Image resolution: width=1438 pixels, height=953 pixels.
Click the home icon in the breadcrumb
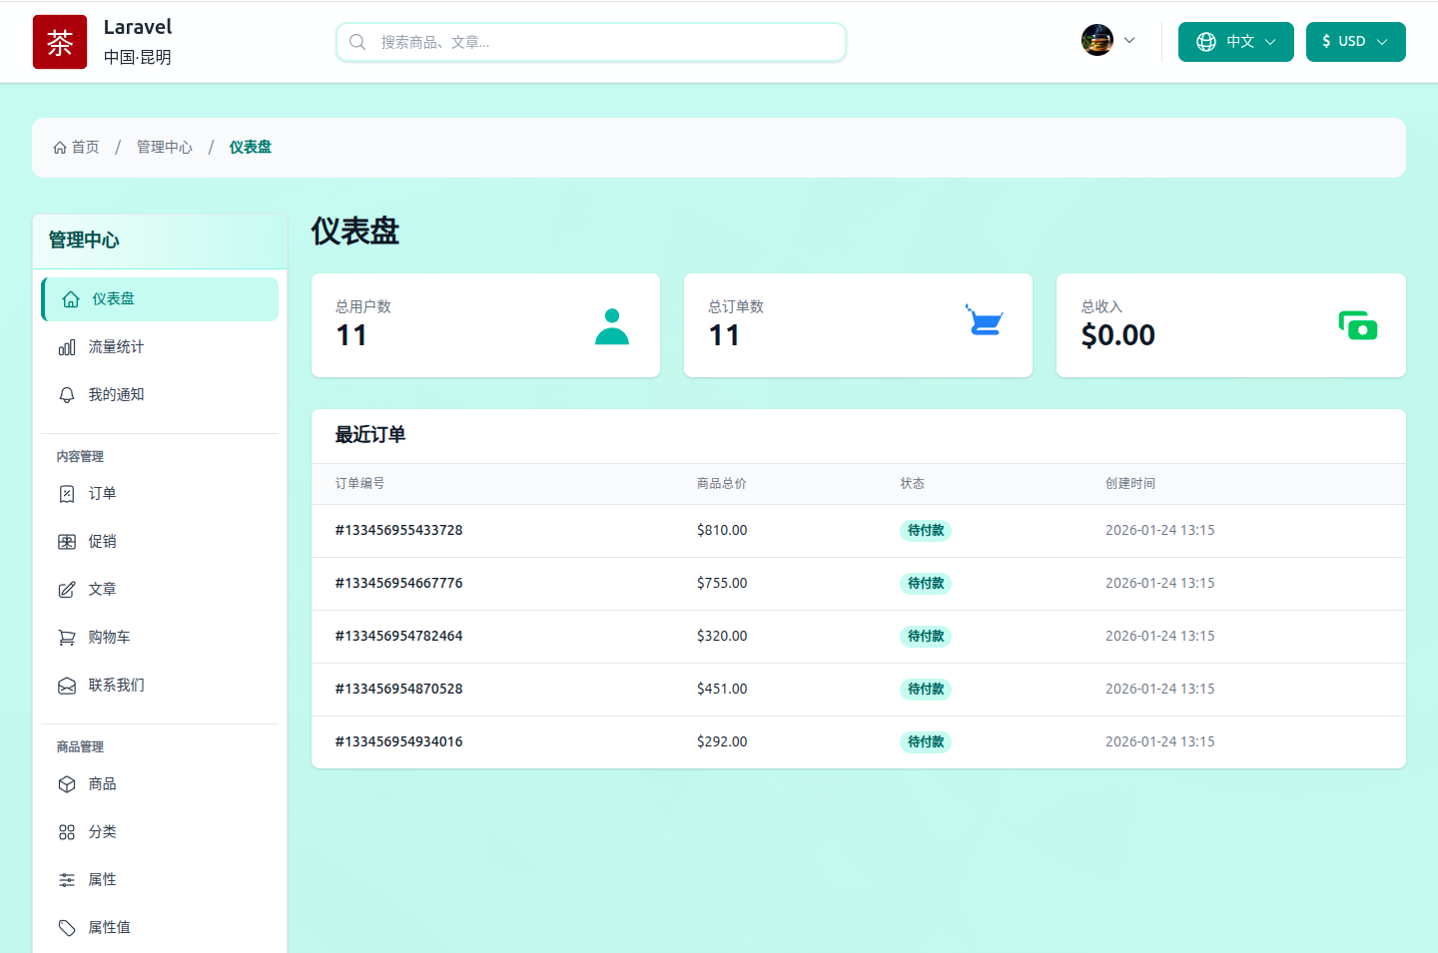point(60,147)
